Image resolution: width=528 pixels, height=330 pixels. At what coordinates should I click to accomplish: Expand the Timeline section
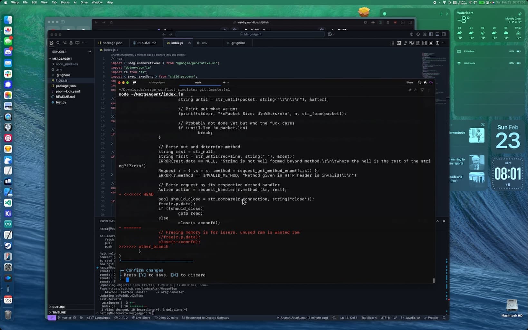[x=59, y=312]
